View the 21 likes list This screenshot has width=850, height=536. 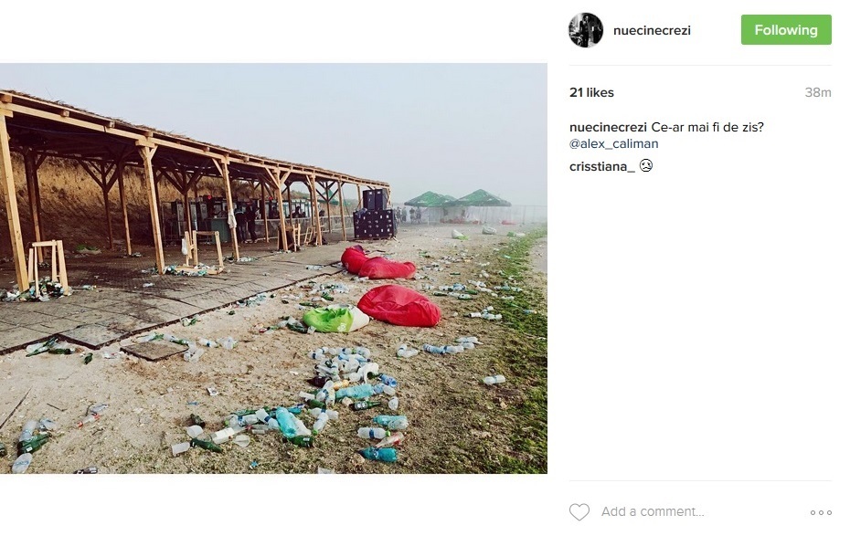tap(591, 92)
